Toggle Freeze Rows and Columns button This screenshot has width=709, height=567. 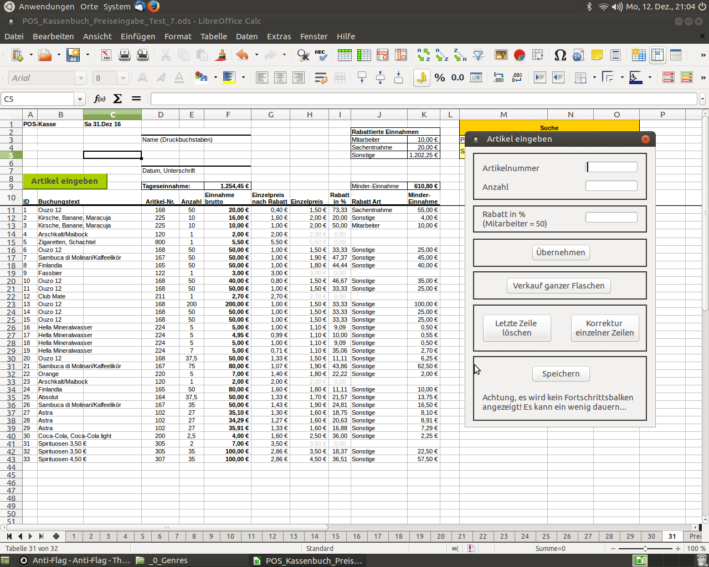click(x=657, y=55)
